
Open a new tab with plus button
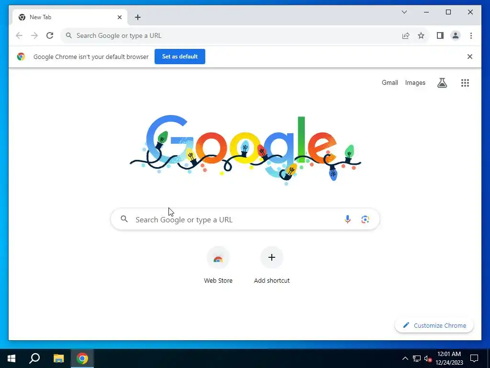138,17
